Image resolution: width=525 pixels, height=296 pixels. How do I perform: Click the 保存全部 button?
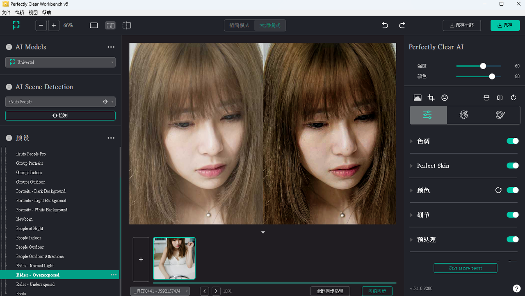tap(461, 25)
